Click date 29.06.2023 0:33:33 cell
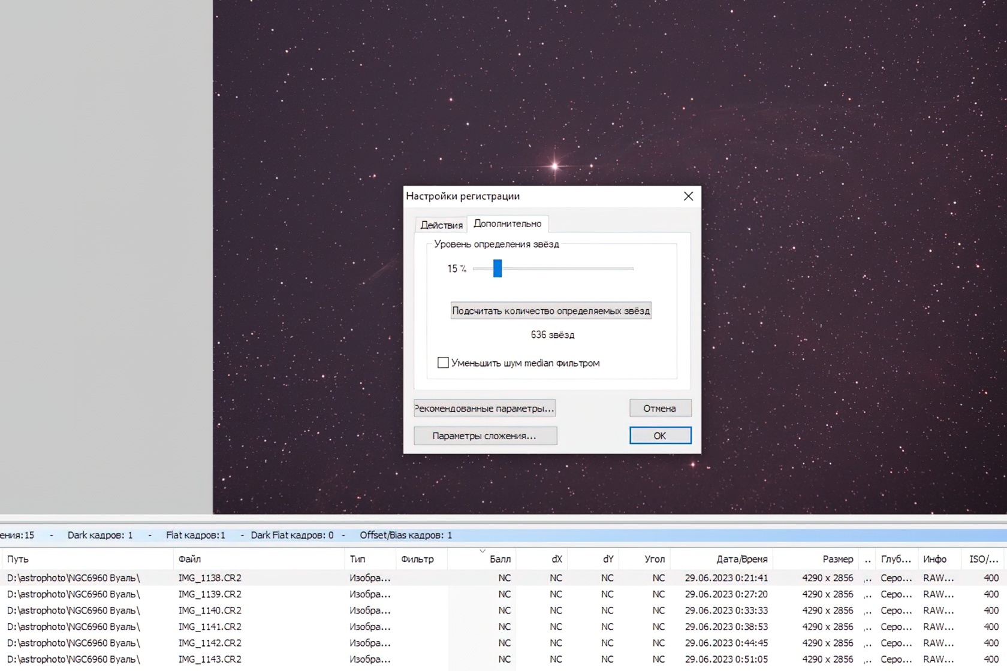Viewport: 1007px width, 671px height. tap(726, 610)
